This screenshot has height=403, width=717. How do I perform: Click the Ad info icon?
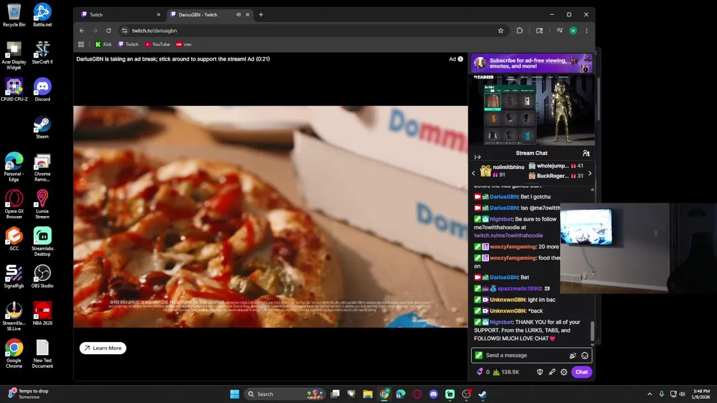click(x=460, y=59)
